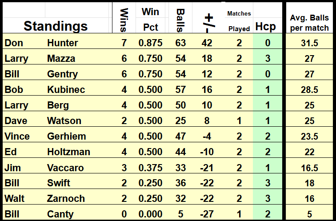The image size is (336, 221).
Task: Select the 28.5 average balls cell
Action: pos(309,90)
